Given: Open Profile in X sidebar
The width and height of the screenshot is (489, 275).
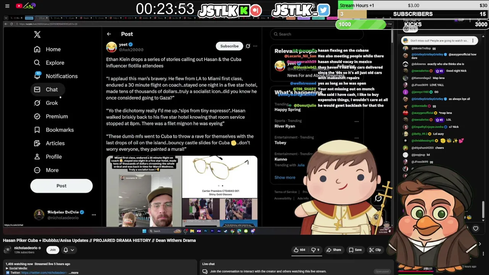Looking at the screenshot, I should (48, 157).
